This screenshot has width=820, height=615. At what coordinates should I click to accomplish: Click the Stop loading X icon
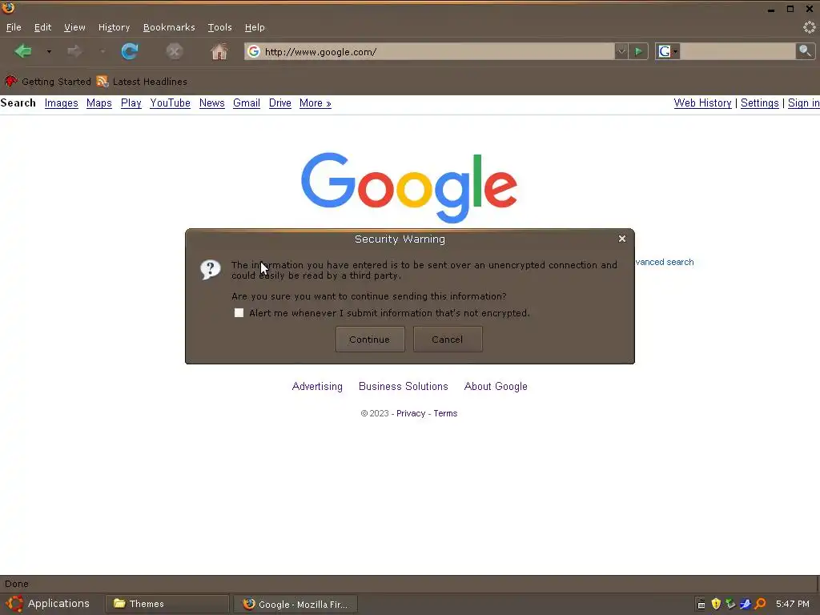(174, 51)
